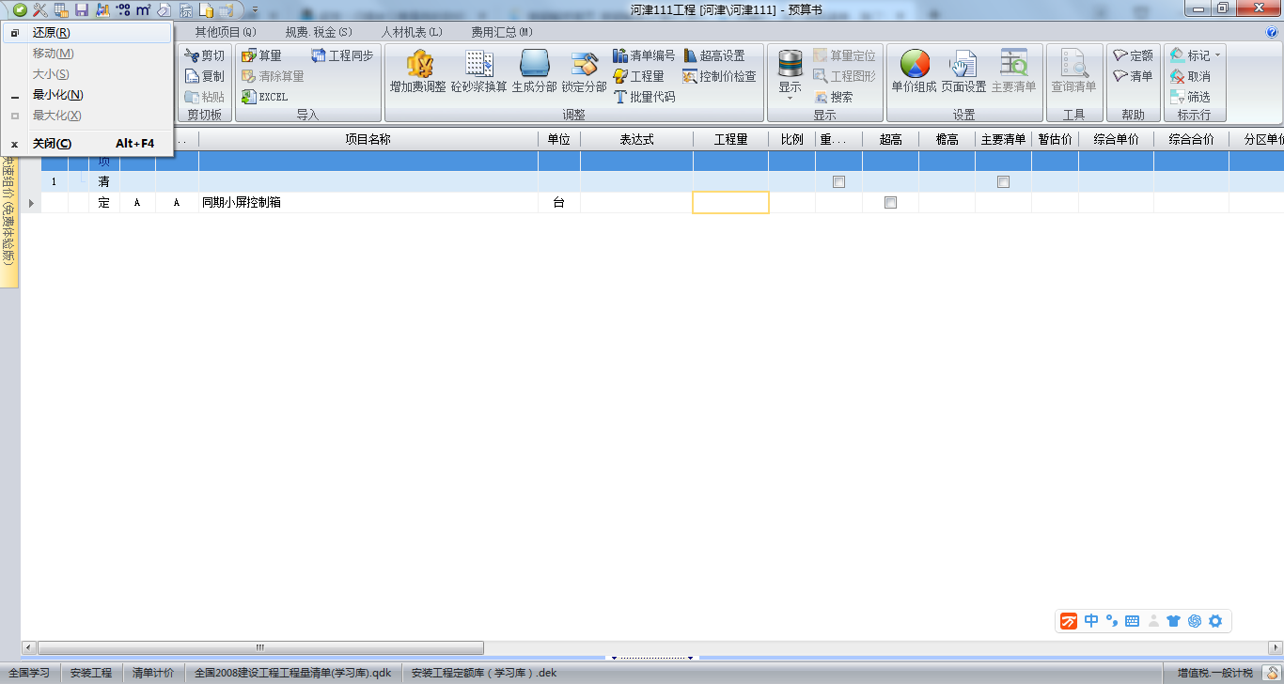Open the input method gear settings

coord(1215,621)
